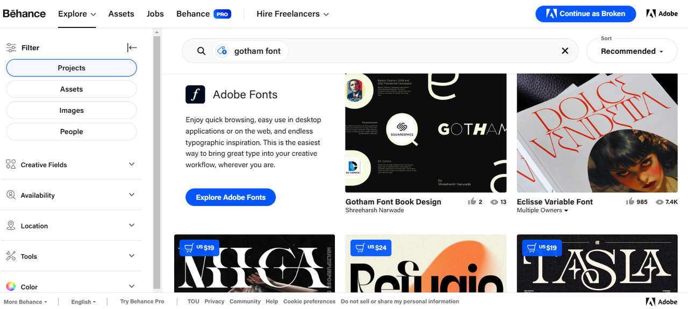
Task: Open Behance Pro in navigation
Action: click(x=204, y=14)
